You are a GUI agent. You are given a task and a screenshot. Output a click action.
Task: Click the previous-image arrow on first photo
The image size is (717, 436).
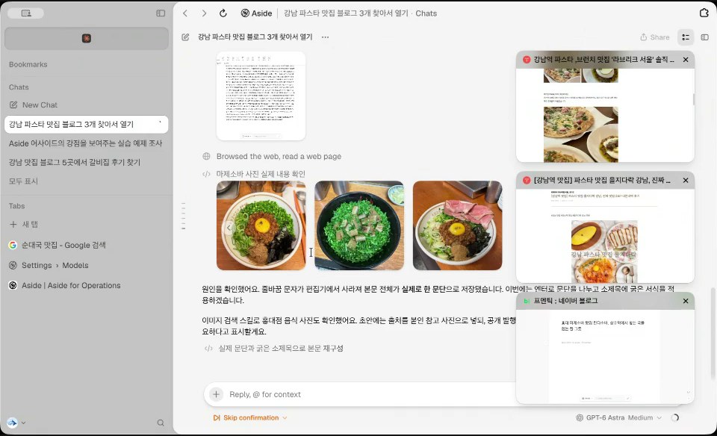(x=229, y=227)
